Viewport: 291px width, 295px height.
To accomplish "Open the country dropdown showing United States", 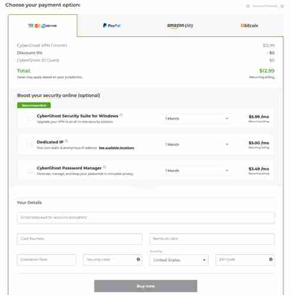I will (x=179, y=260).
